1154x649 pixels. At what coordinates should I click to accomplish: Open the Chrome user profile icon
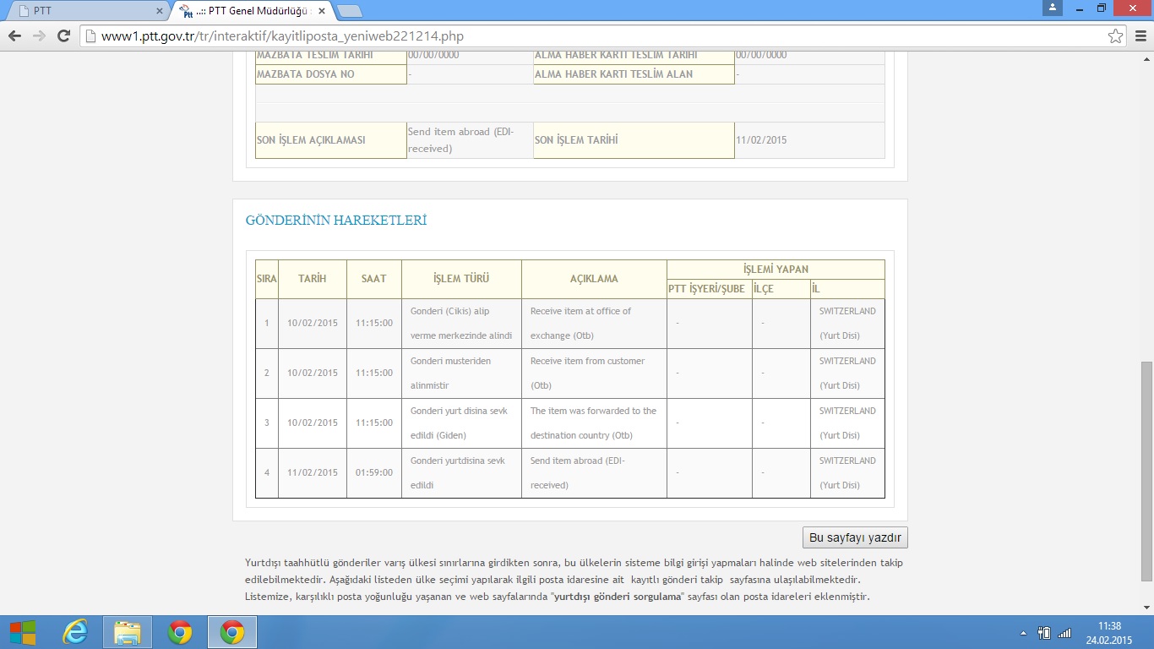(x=1052, y=8)
